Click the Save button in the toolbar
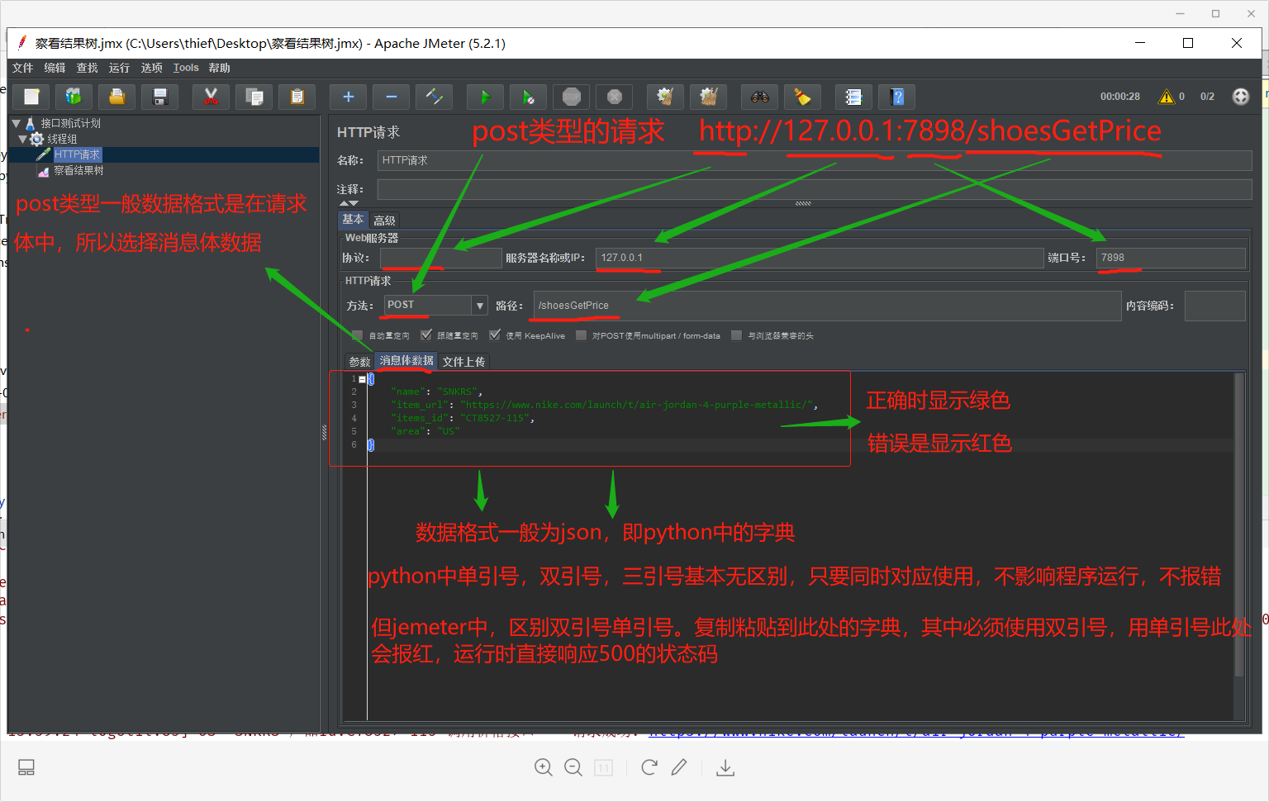 point(159,97)
